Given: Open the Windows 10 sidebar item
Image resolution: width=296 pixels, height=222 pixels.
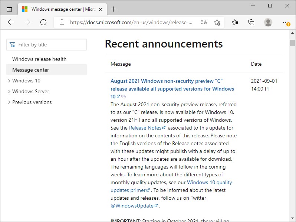Looking at the screenshot, I should pos(26,81).
